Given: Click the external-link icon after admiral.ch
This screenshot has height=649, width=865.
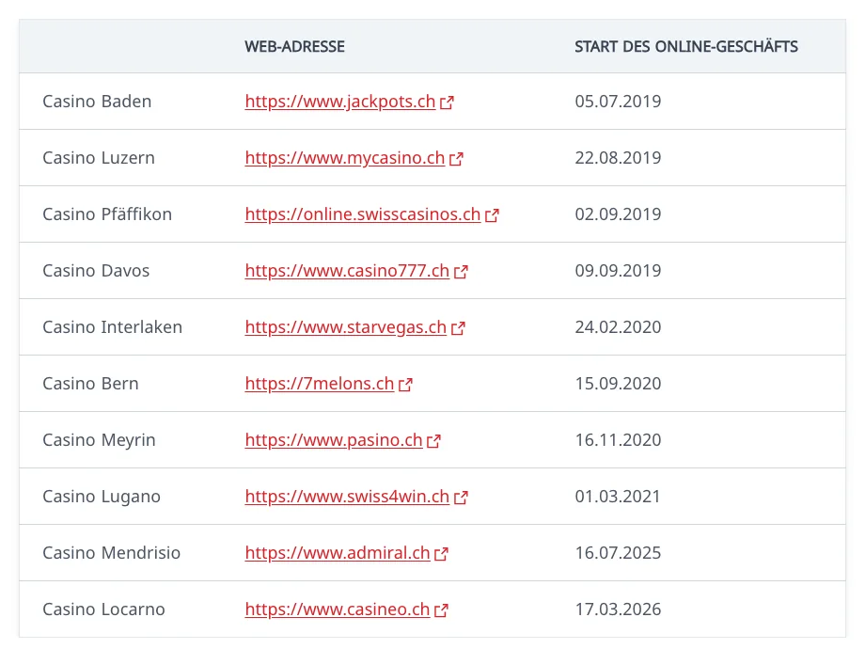Looking at the screenshot, I should click(441, 553).
